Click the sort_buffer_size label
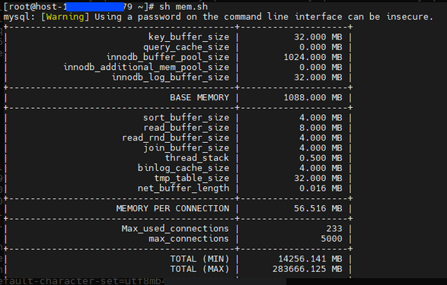 [186, 118]
